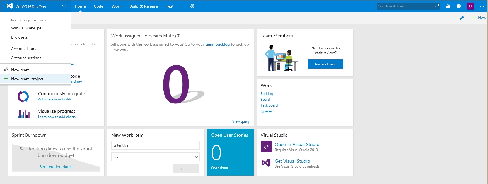The image size is (488, 184).
Task: Open the settings gear in the navigation bar
Action: (x=192, y=6)
